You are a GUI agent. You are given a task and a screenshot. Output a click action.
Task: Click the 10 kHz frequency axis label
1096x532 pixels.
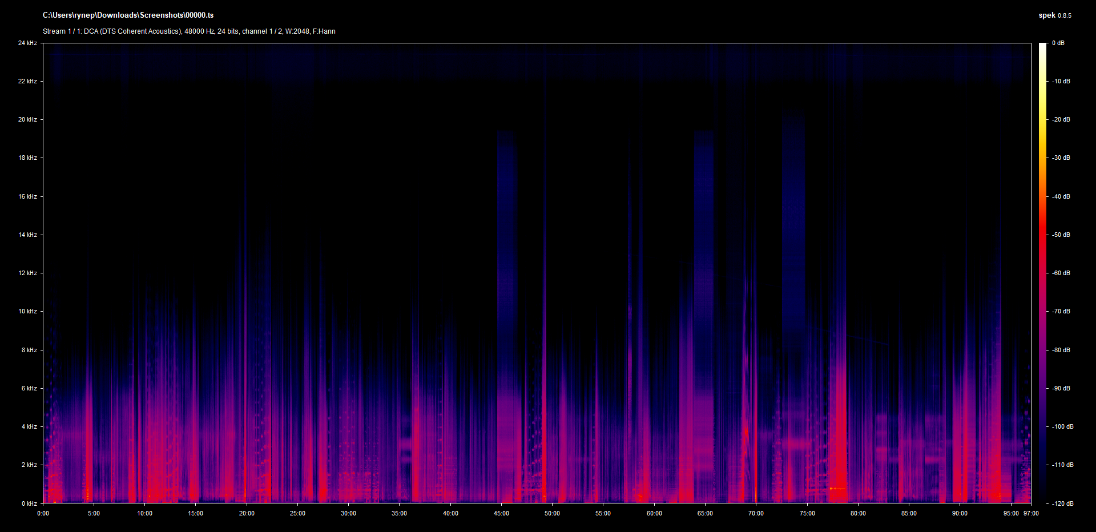pyautogui.click(x=27, y=311)
